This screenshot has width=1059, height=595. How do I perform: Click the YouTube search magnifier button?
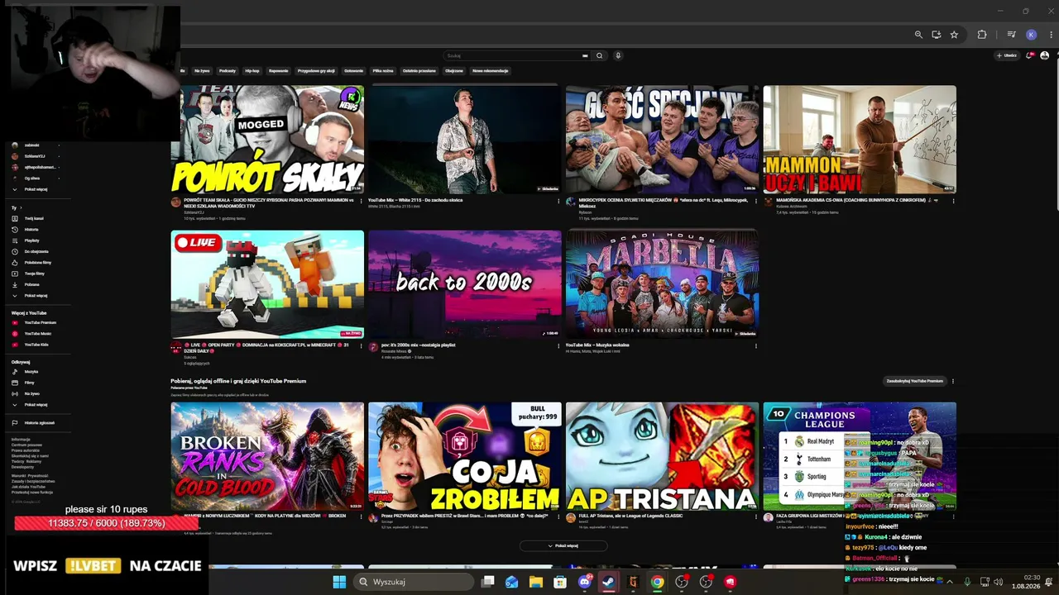(x=600, y=55)
